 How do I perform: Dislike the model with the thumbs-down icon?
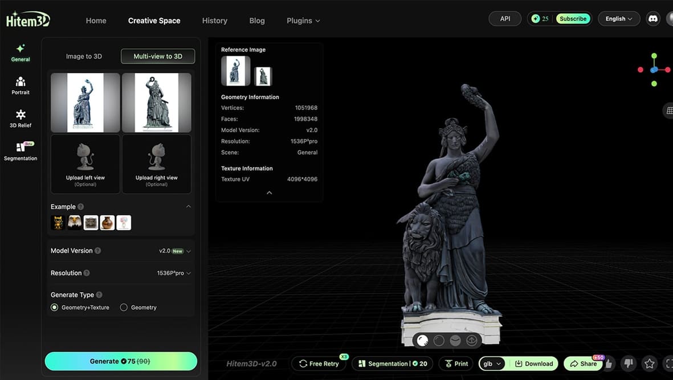(x=627, y=363)
